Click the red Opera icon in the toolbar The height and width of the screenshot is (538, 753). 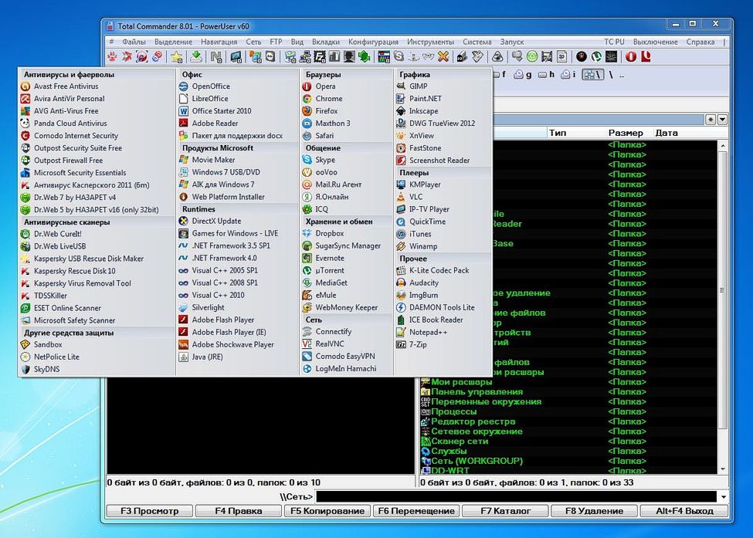pyautogui.click(x=630, y=57)
